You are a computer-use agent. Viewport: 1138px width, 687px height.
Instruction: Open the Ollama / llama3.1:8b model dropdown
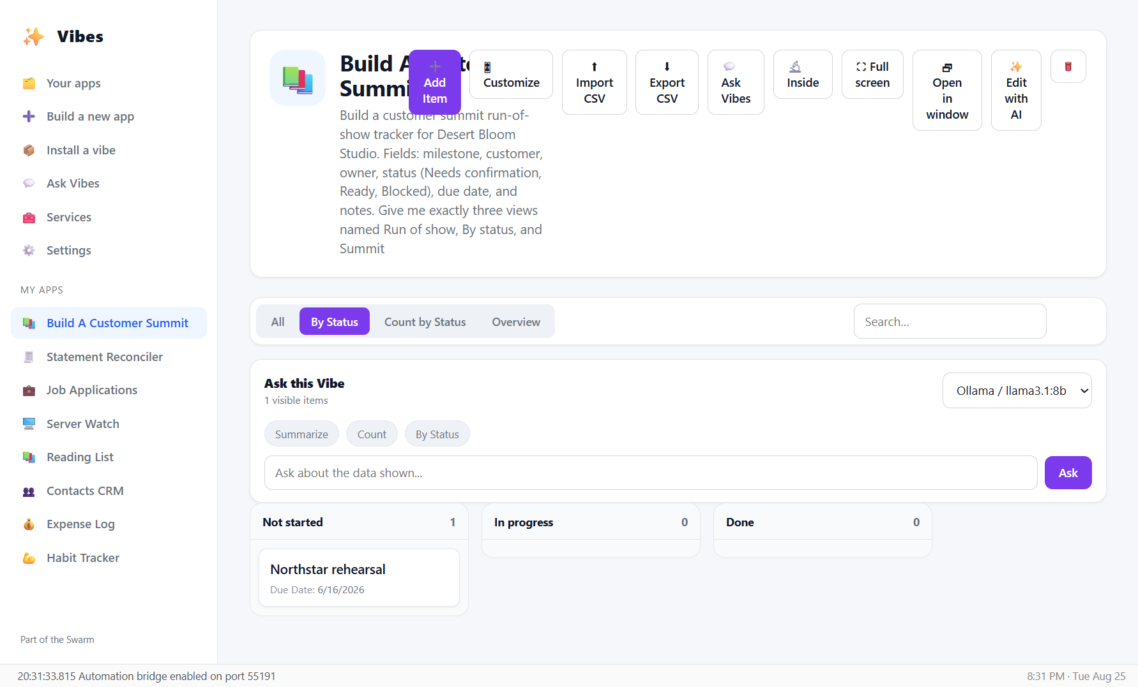click(x=1017, y=390)
